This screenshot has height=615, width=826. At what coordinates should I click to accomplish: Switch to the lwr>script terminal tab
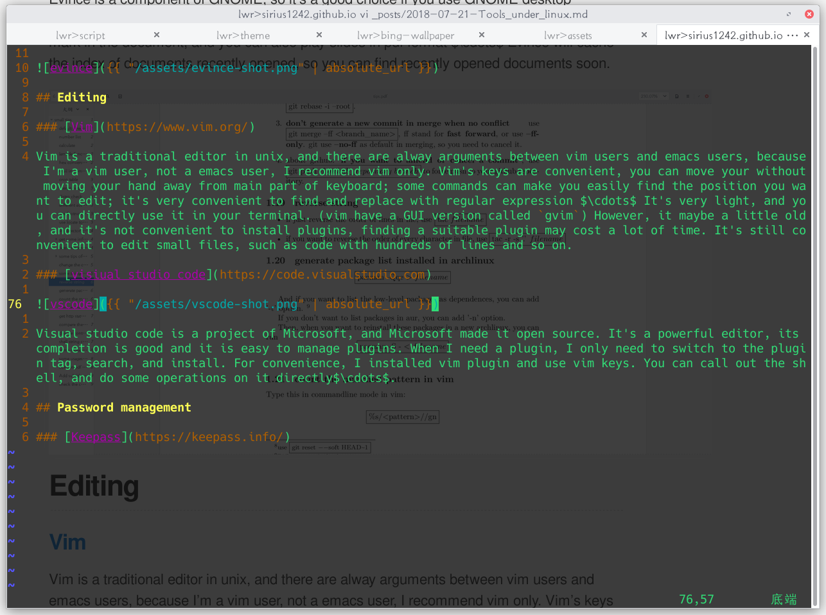[80, 35]
